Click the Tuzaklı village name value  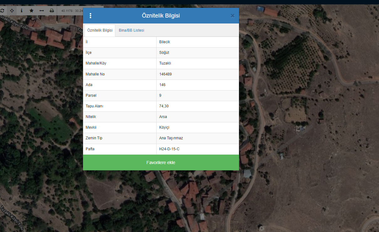165,63
